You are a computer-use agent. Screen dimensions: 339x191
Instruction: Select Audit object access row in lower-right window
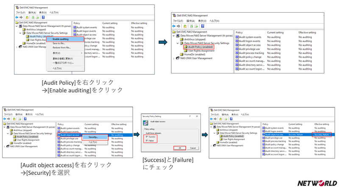[x=298, y=135]
